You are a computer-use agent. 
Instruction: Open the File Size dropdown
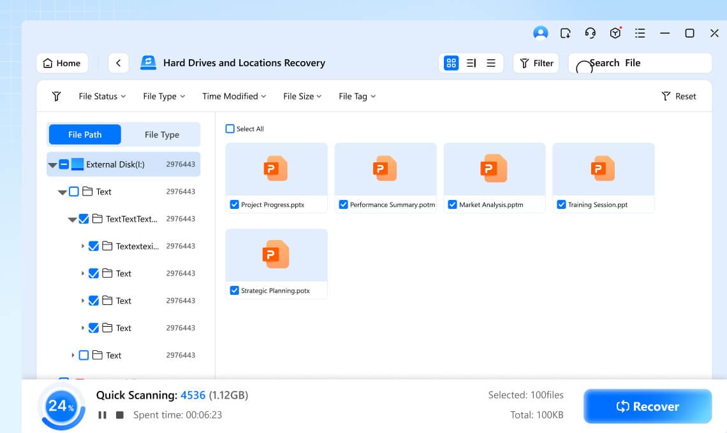click(302, 96)
